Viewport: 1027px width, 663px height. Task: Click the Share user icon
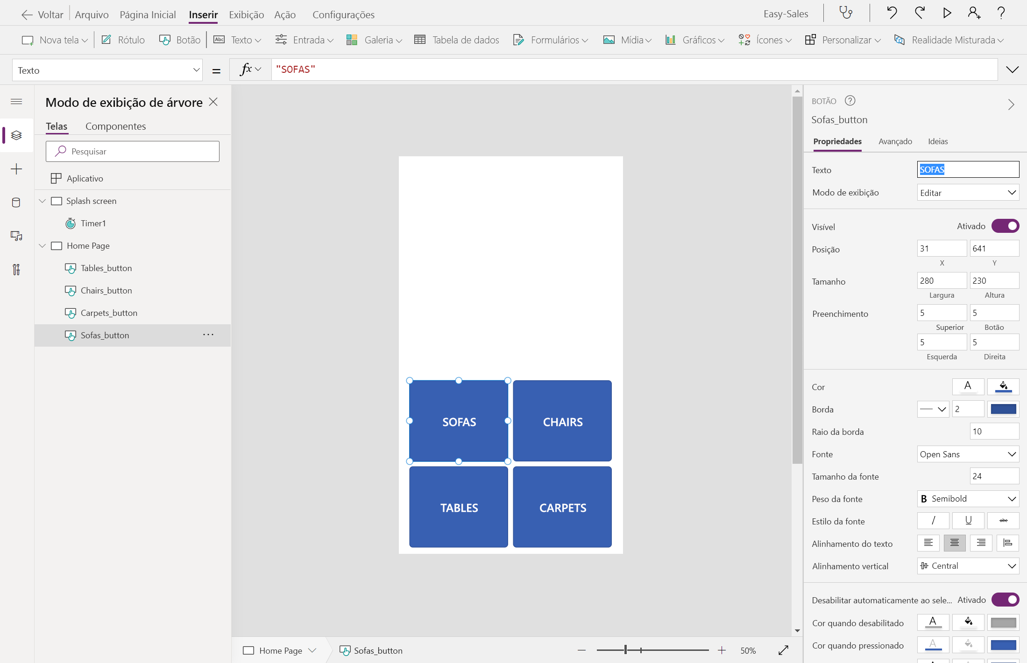tap(974, 13)
